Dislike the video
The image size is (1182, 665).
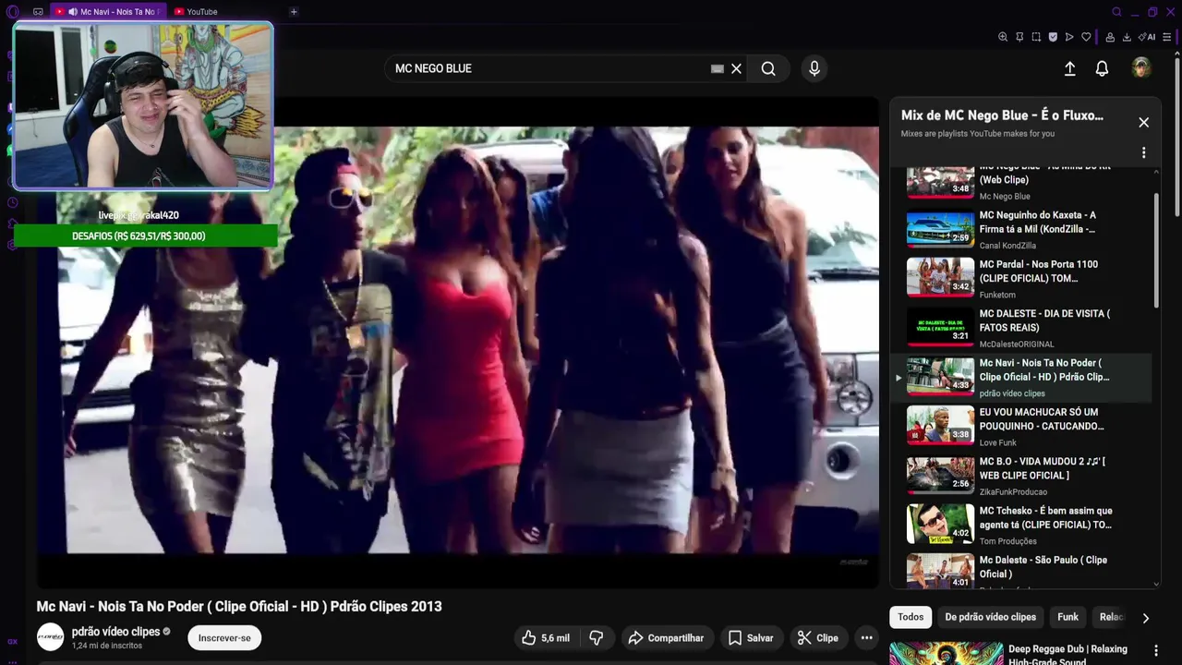pos(597,637)
